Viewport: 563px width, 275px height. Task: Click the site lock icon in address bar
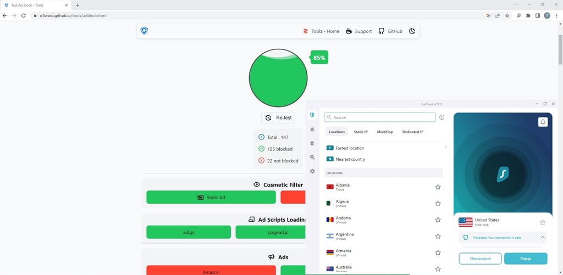click(x=35, y=15)
